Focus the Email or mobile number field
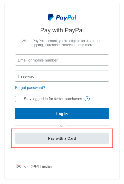124x184 pixels. click(62, 60)
